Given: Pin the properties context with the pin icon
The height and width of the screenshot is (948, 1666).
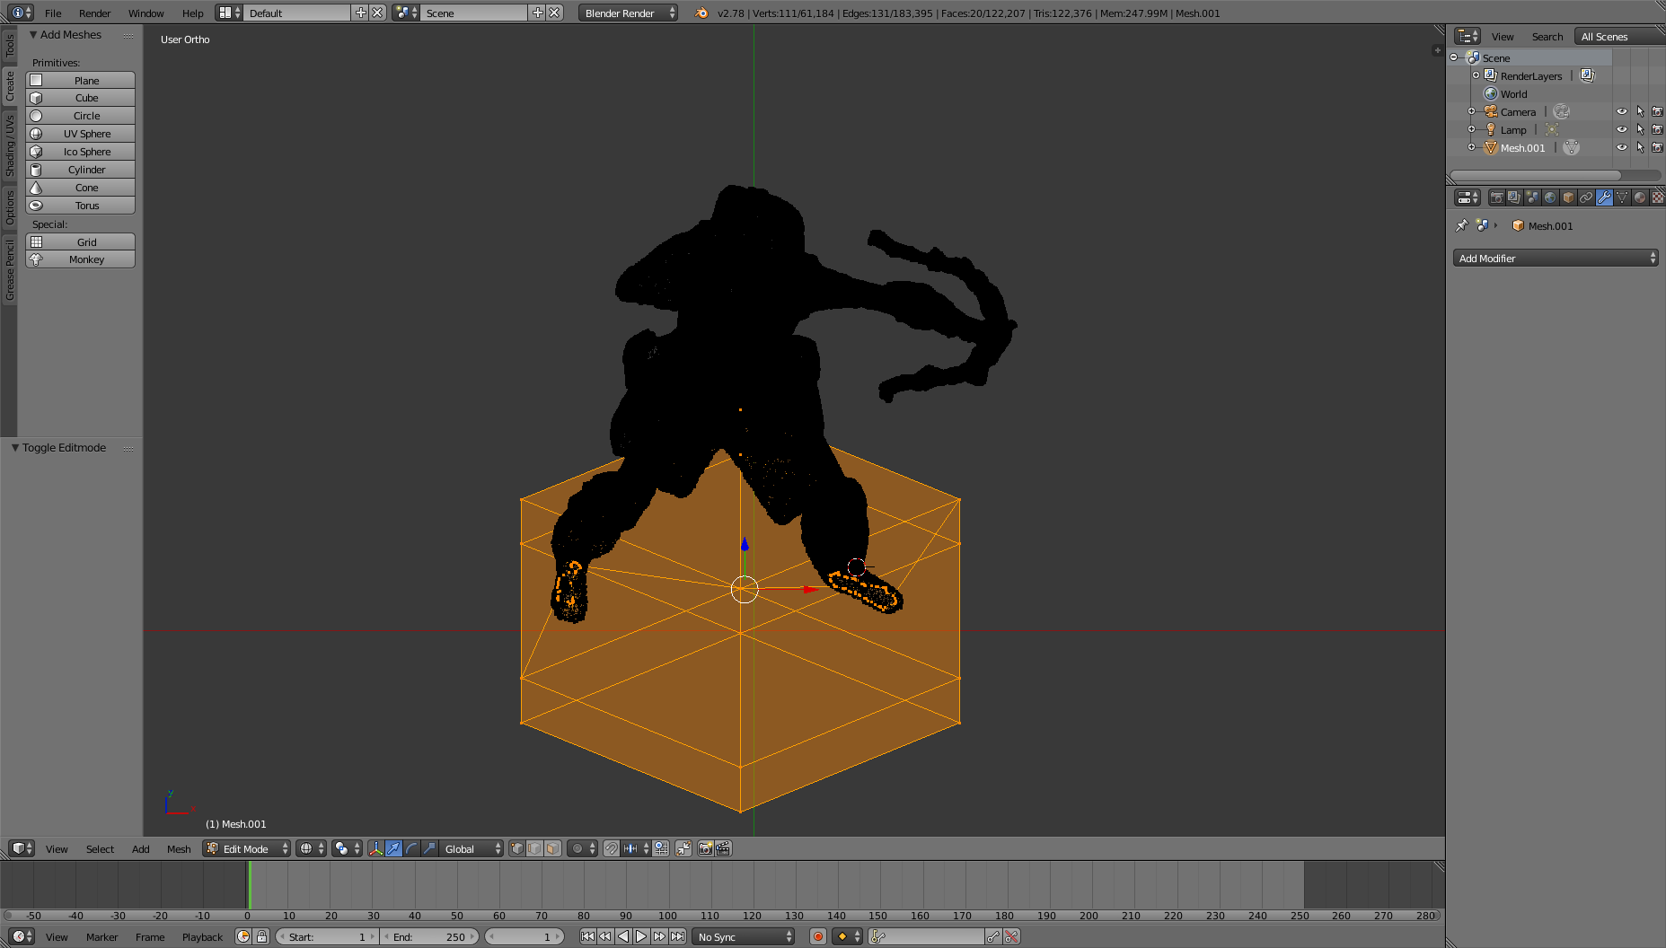Looking at the screenshot, I should [x=1461, y=225].
